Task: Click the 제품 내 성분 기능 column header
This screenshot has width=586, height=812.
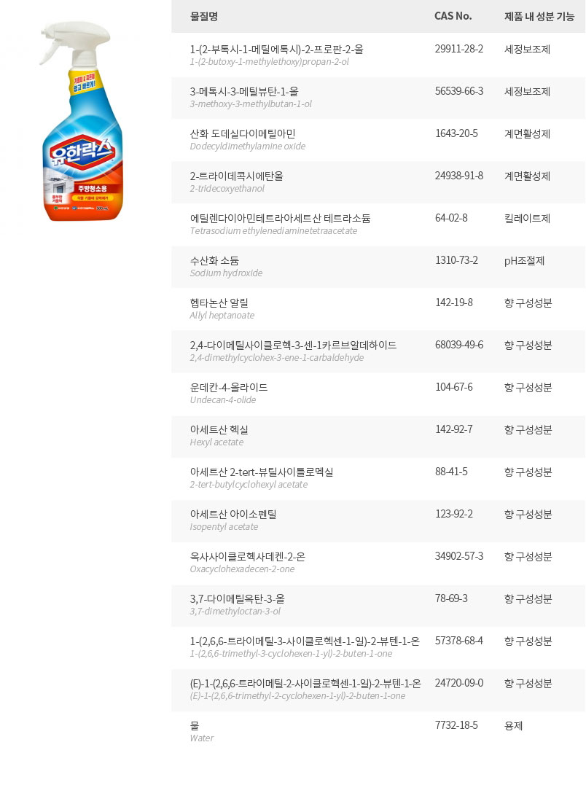Action: 539,16
